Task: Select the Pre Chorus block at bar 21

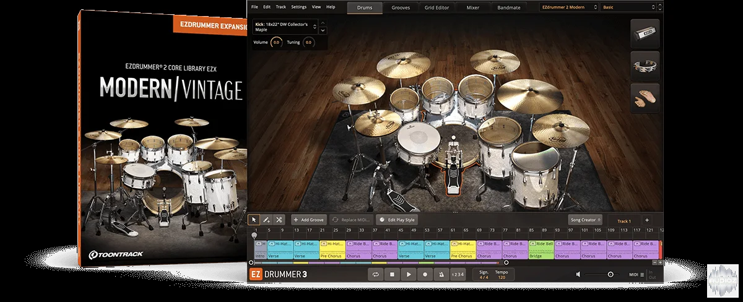Action: click(332, 249)
